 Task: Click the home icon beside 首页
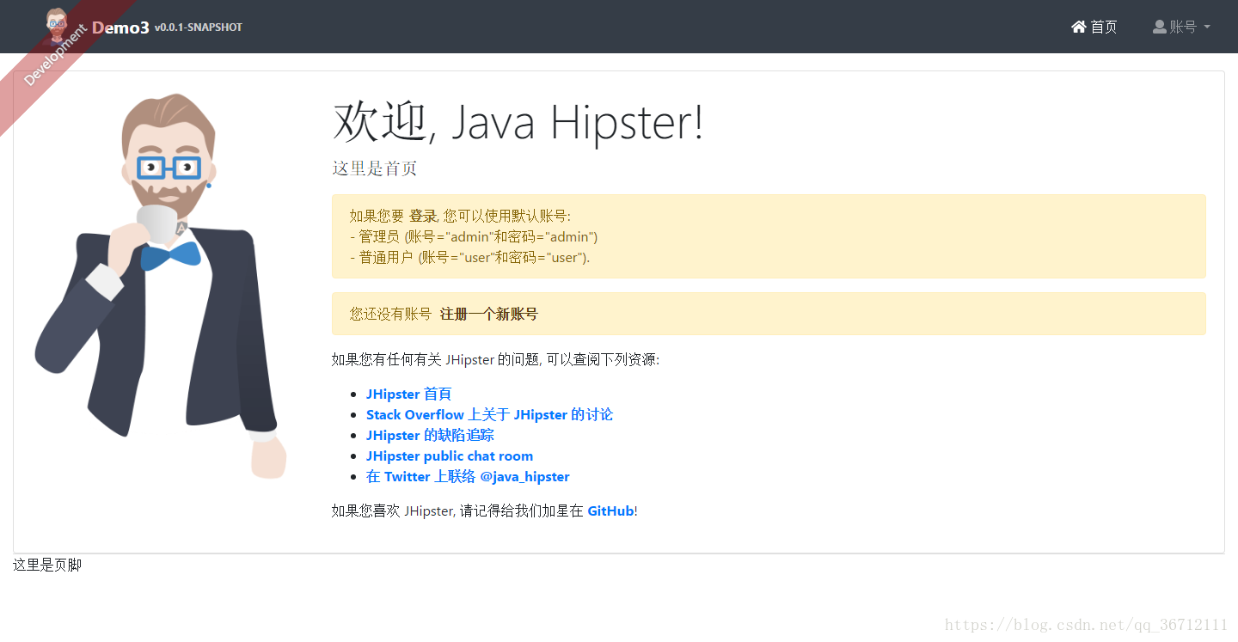1079,27
